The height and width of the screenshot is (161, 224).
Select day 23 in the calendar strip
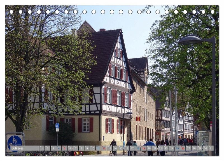tap(166, 148)
